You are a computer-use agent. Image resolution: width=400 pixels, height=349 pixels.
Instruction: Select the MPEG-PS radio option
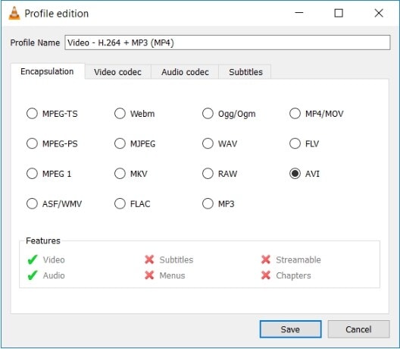(52, 143)
